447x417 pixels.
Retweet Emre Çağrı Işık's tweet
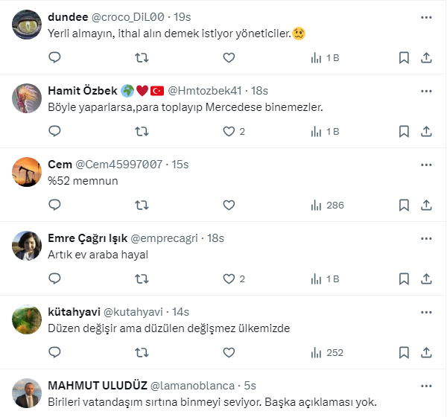coord(142,278)
